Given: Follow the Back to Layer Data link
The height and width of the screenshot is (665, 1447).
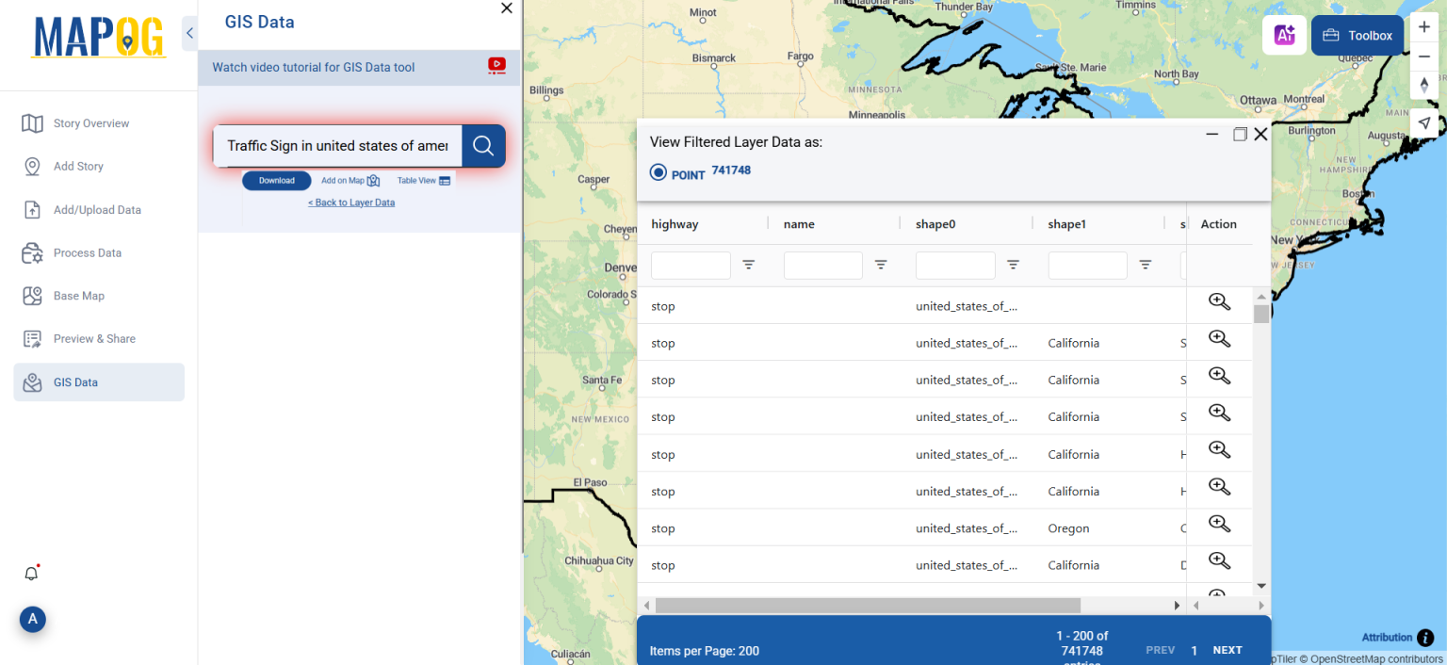Looking at the screenshot, I should (x=351, y=202).
